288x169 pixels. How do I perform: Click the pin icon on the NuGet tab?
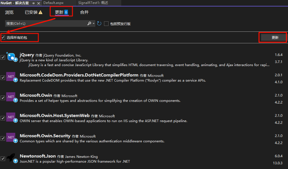(x=33, y=3)
